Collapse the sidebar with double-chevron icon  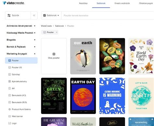coord(34,15)
